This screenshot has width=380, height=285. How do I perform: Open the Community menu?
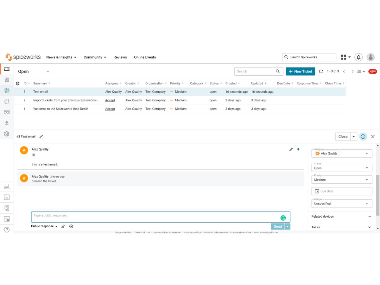(95, 57)
